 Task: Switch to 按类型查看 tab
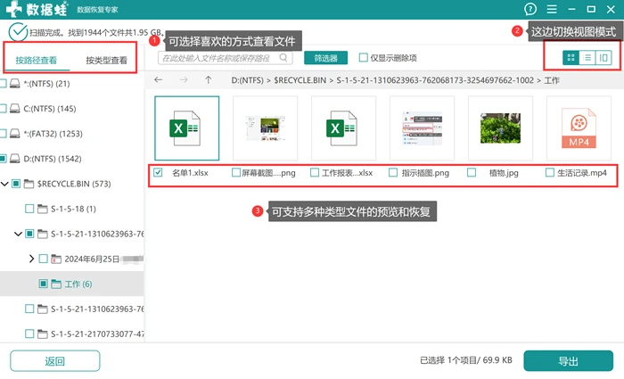[106, 61]
